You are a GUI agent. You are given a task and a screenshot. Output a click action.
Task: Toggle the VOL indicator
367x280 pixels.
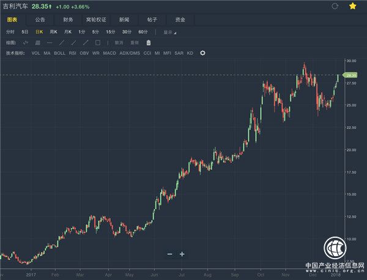point(36,53)
